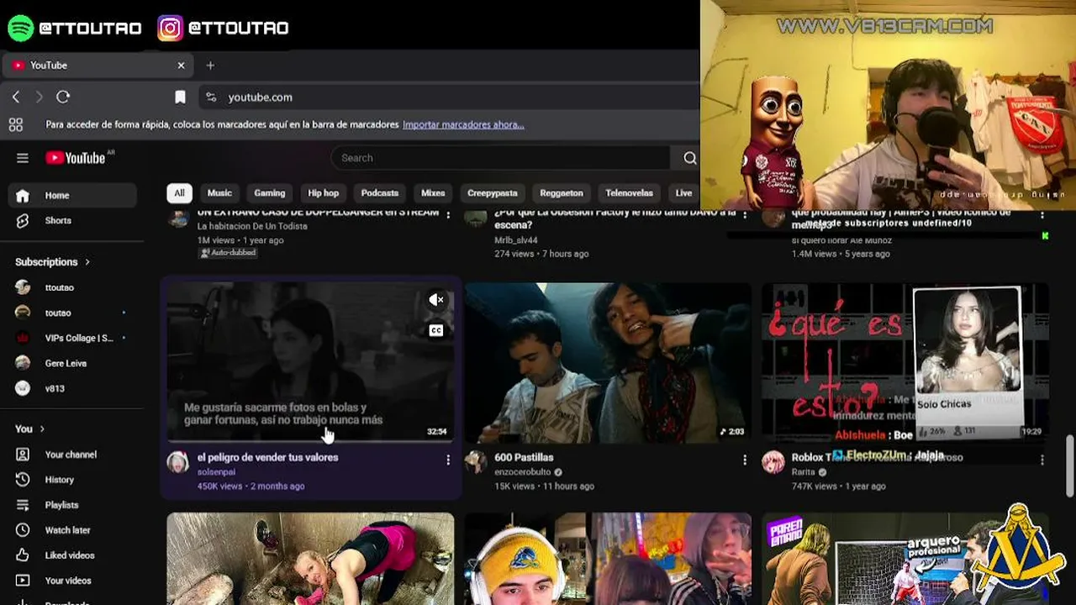Close the YouTube browser tab
Screen dimensions: 1076x605
[181, 66]
